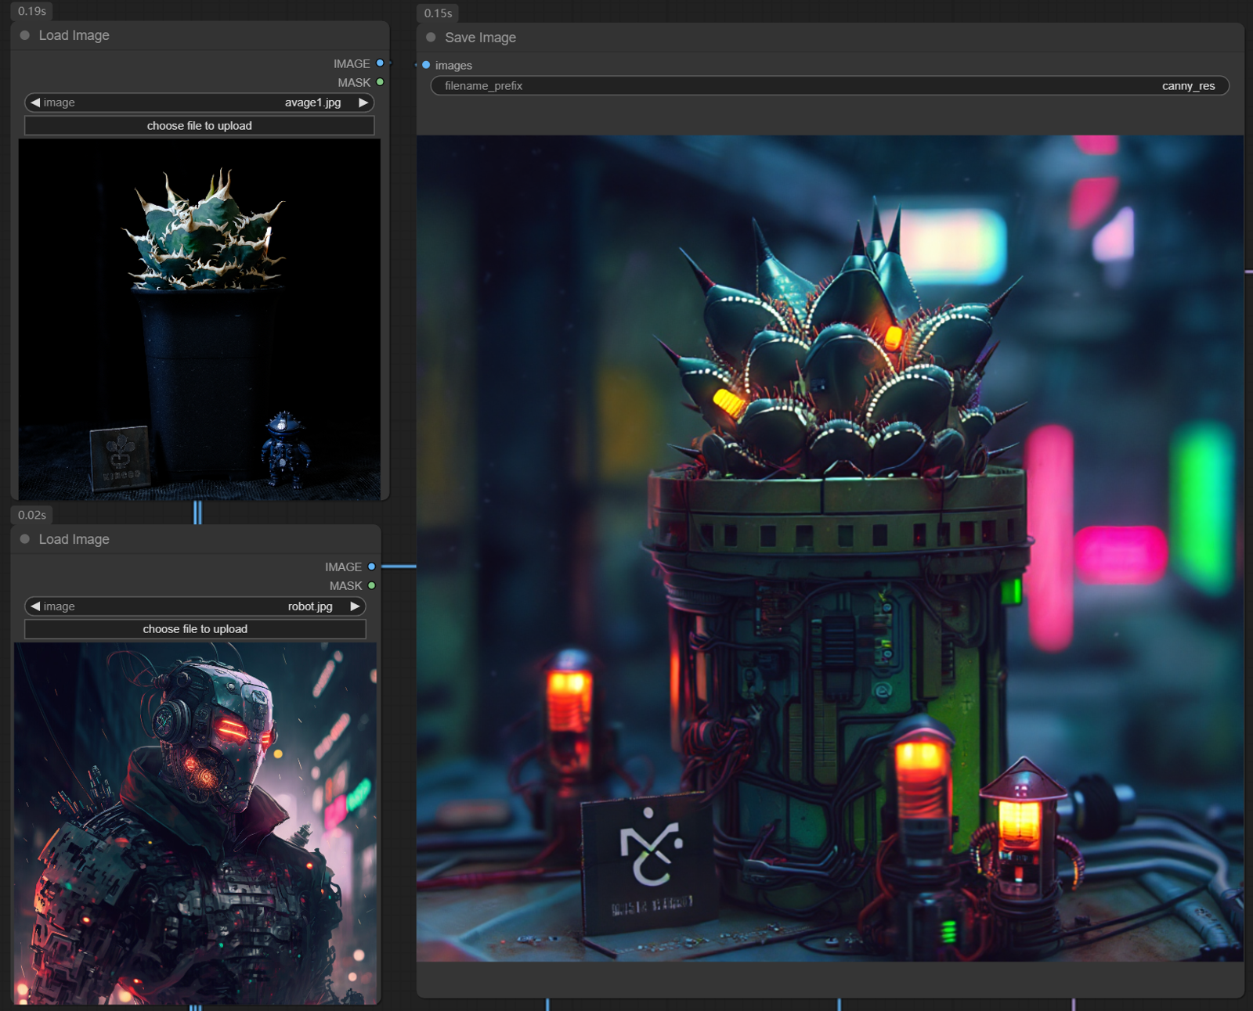Collapse the bottom Load Image node via its dot
Image resolution: width=1253 pixels, height=1011 pixels.
(25, 539)
